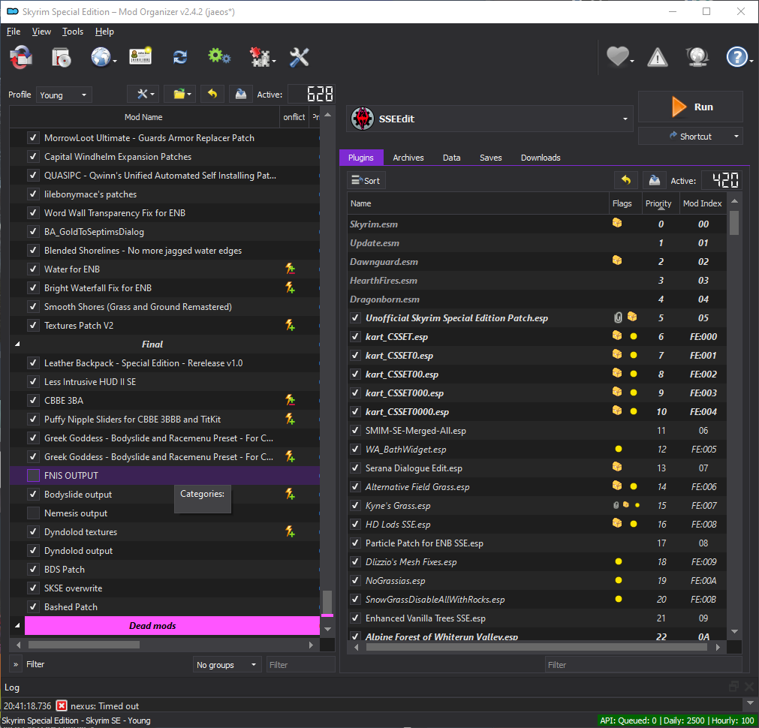Click the Endorse heart icon
The height and width of the screenshot is (728, 759).
(618, 57)
